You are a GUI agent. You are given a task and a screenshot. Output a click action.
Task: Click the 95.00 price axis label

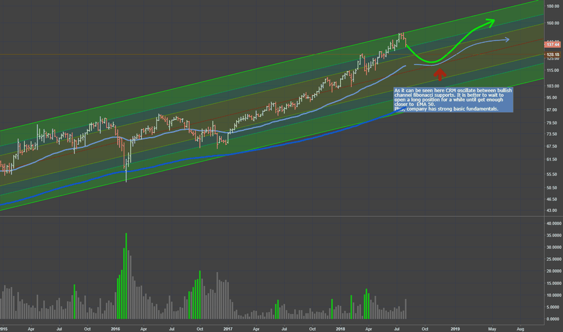click(553, 98)
